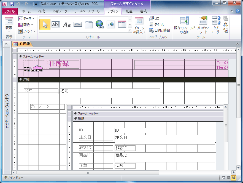The width and height of the screenshot is (243, 183).
Task: Select the =Date() text box
Action: 181,63
